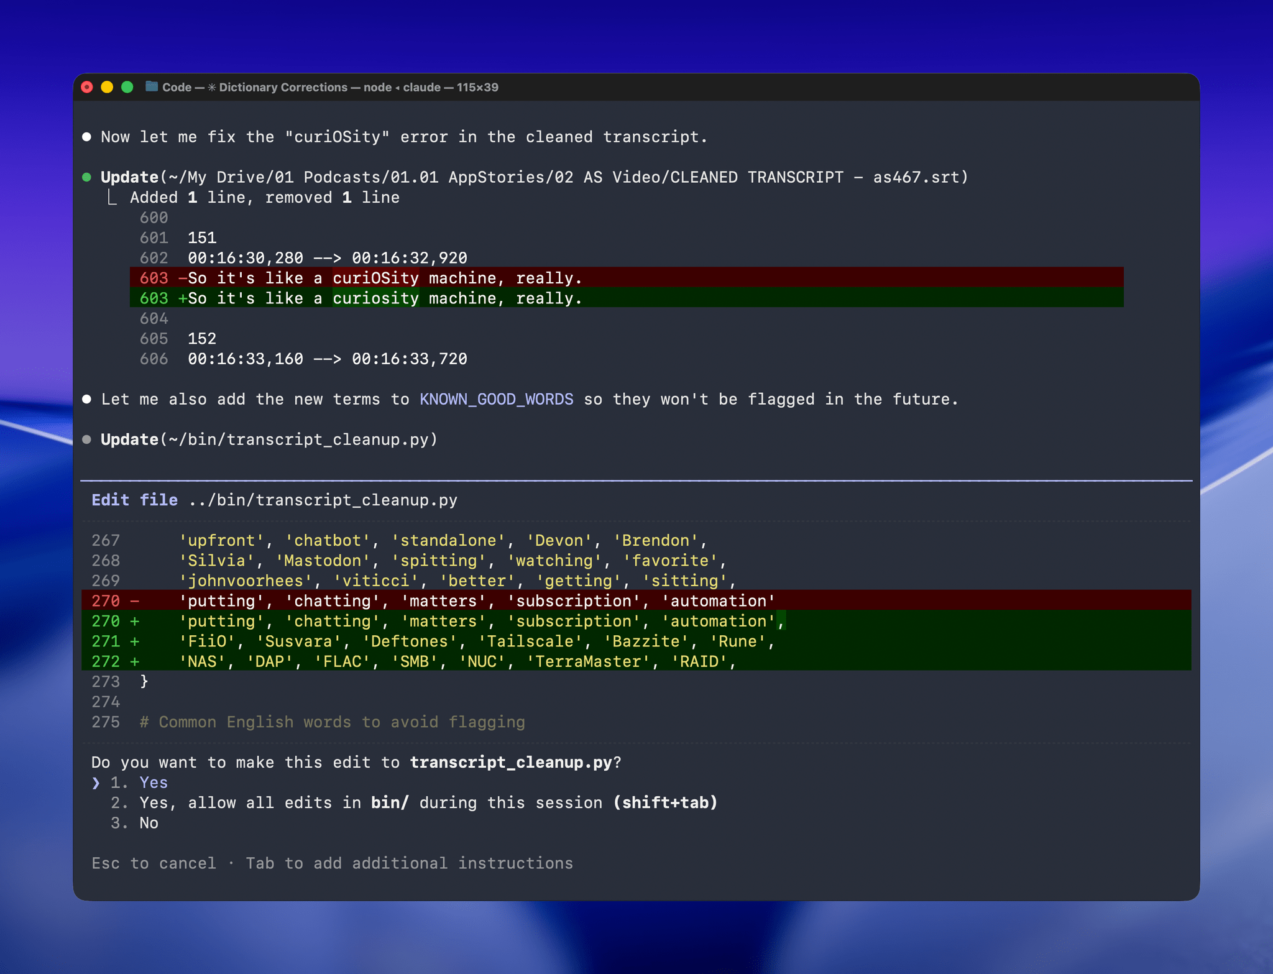Click the folder icon in the title bar
This screenshot has width=1273, height=974.
[151, 87]
